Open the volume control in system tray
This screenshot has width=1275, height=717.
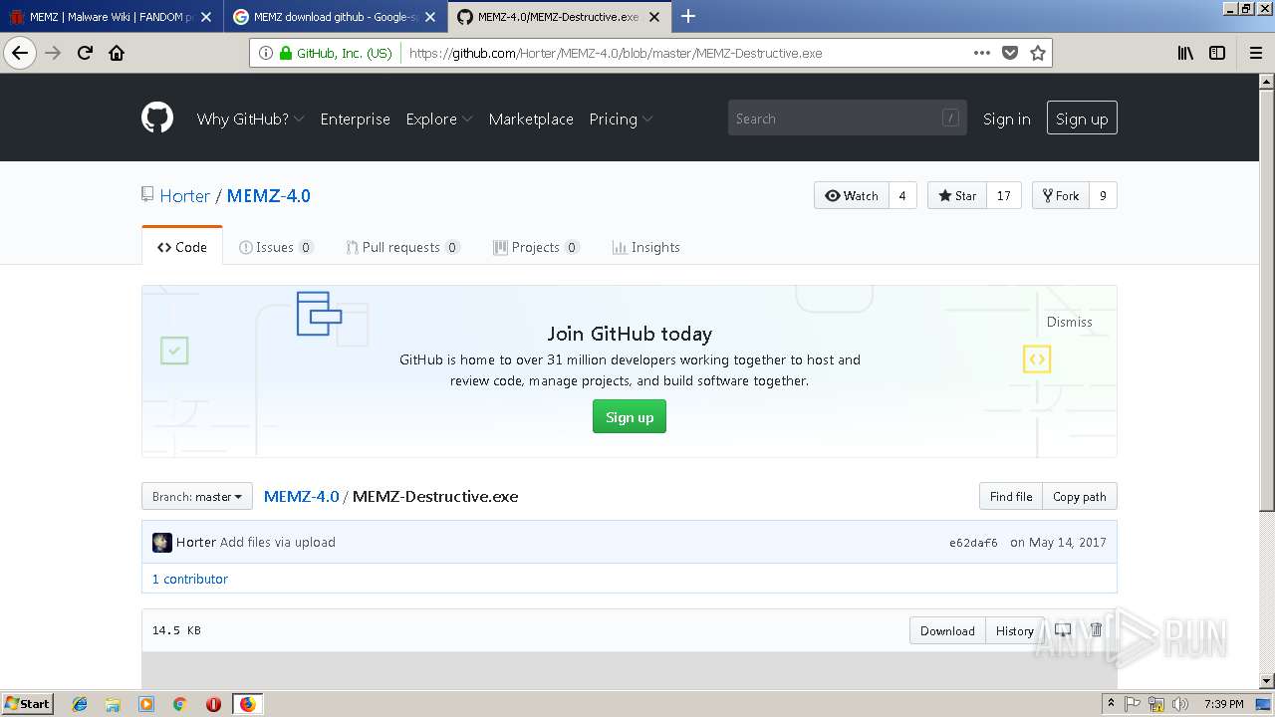1180,704
